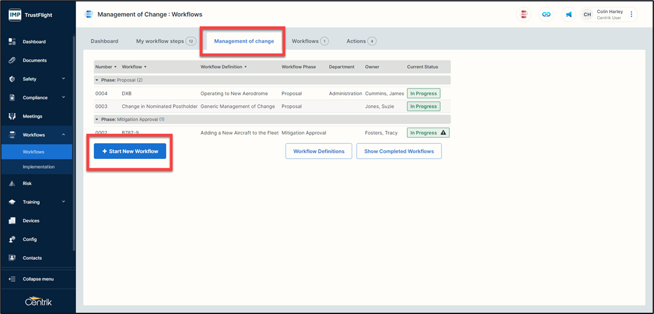Open Dashboard from the sidebar

coord(34,42)
